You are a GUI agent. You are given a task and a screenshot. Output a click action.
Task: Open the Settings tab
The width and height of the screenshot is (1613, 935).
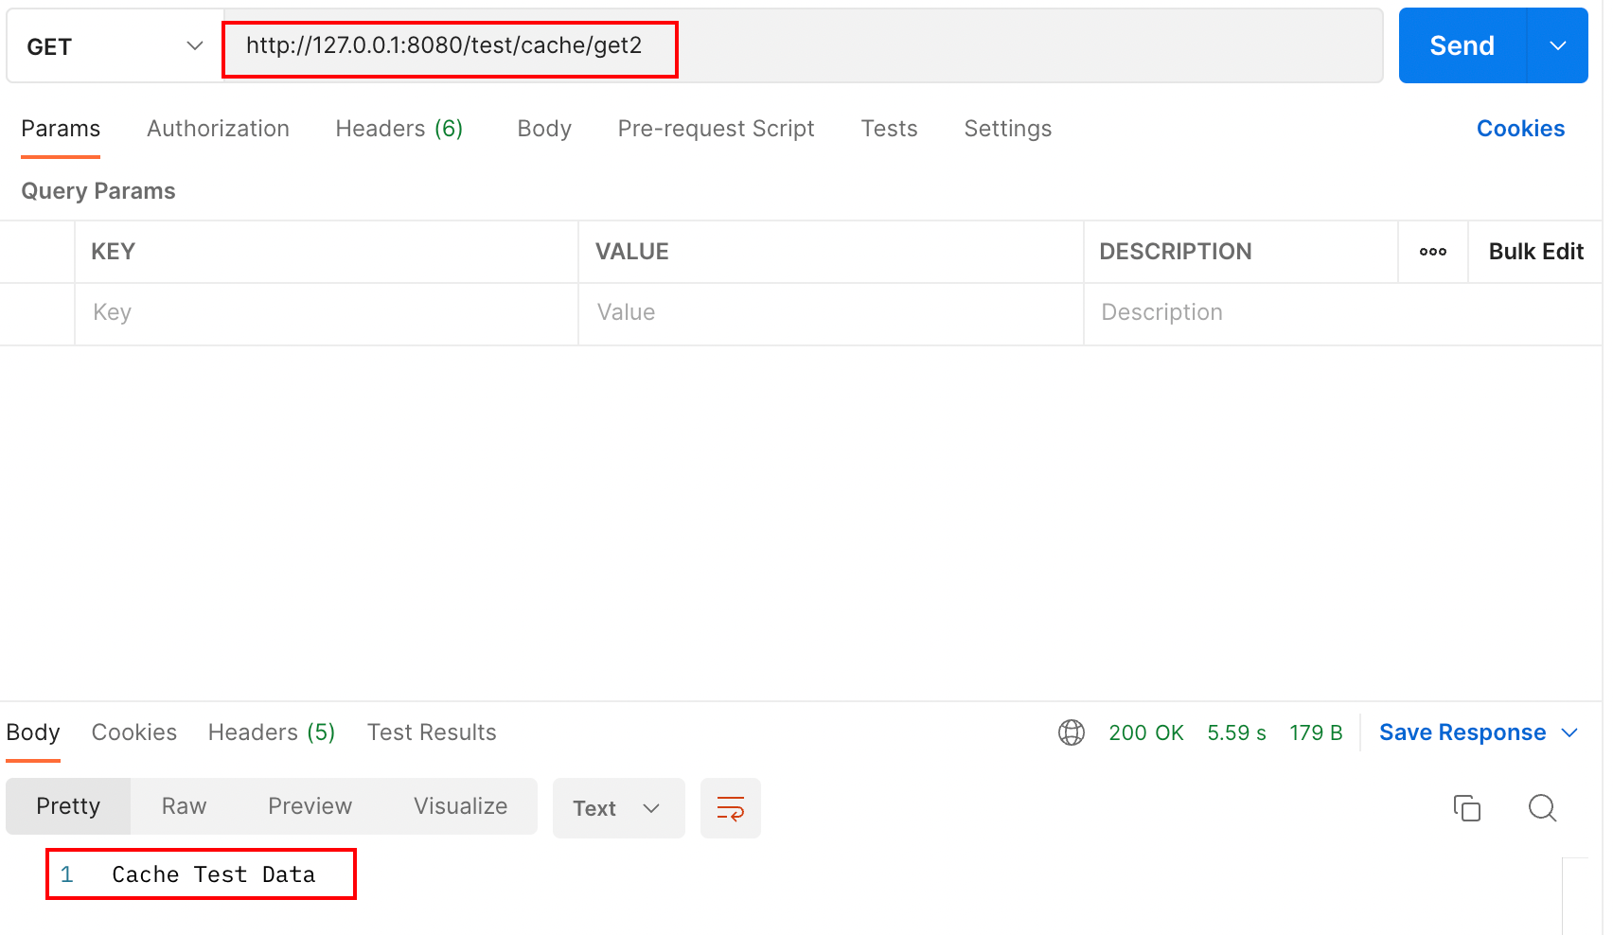tap(1007, 129)
